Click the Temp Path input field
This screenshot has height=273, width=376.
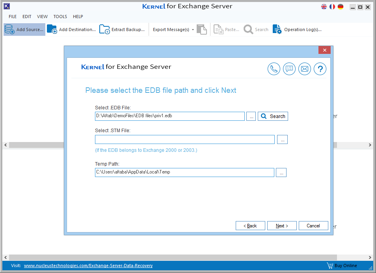click(184, 173)
